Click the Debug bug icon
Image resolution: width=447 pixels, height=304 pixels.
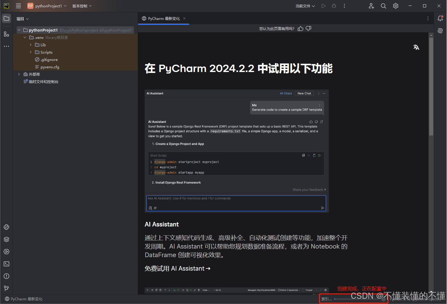pos(334,6)
